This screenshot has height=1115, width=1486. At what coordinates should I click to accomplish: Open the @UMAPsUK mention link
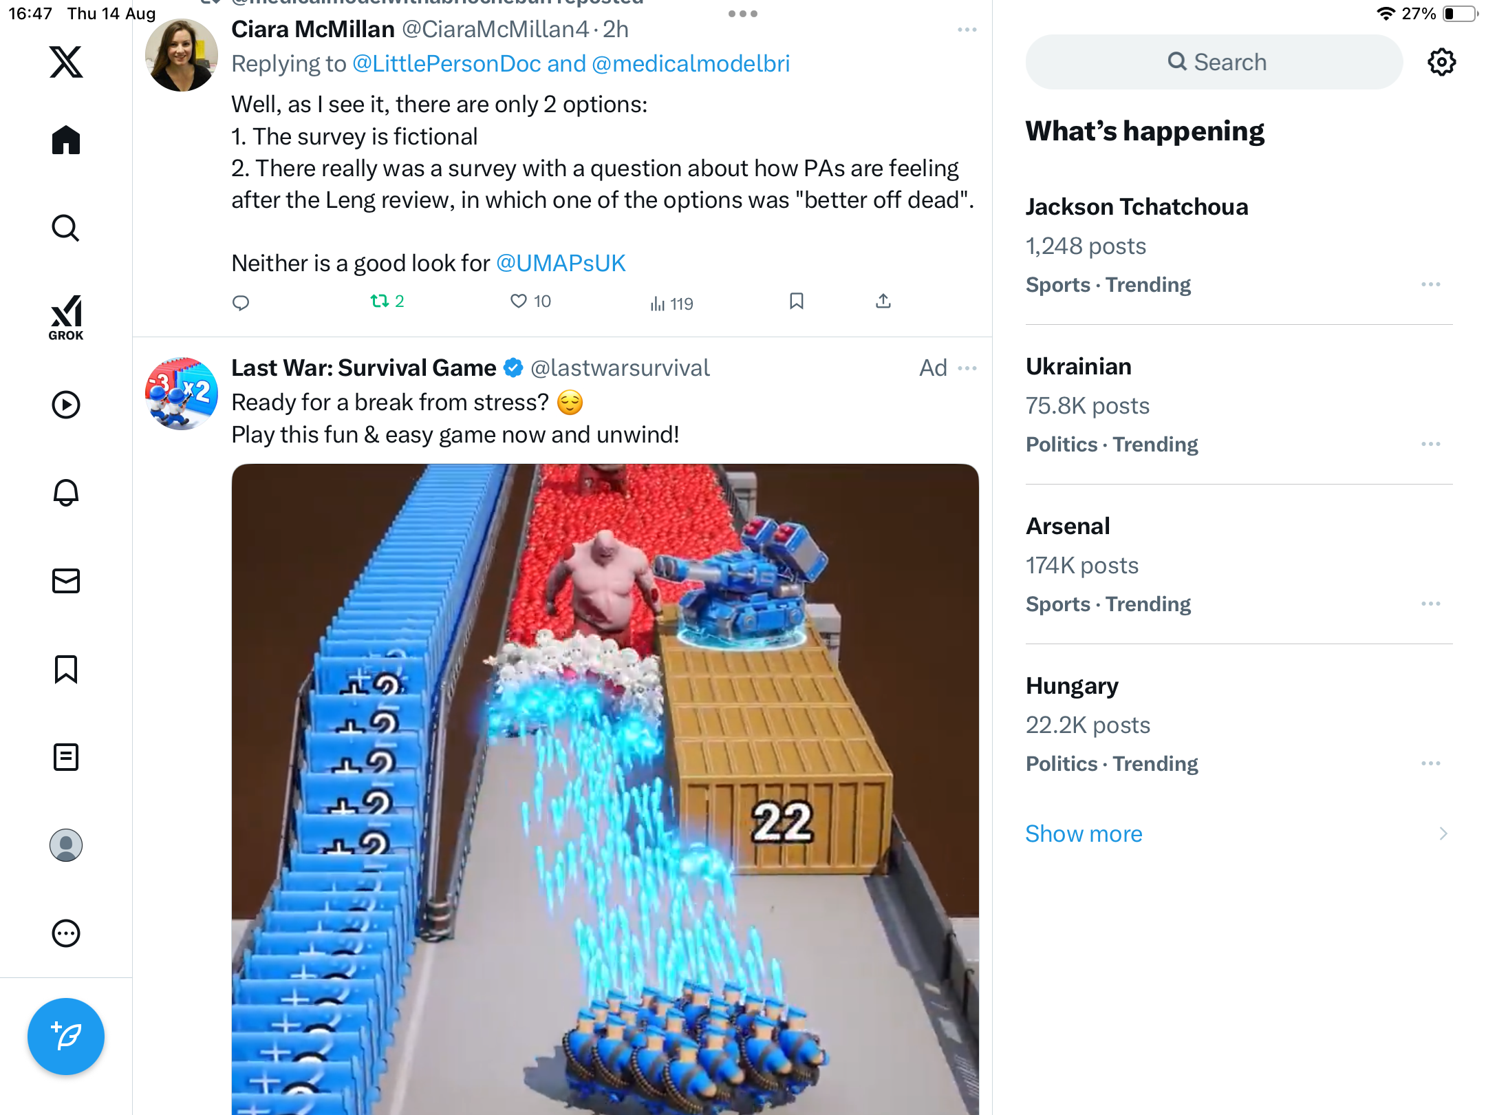[x=561, y=263]
